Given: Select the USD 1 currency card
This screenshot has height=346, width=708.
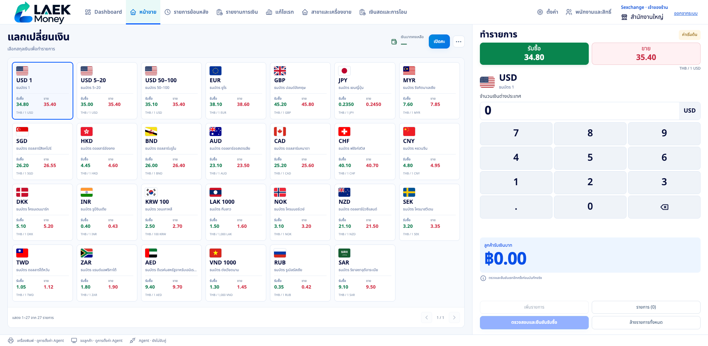Looking at the screenshot, I should pyautogui.click(x=43, y=91).
